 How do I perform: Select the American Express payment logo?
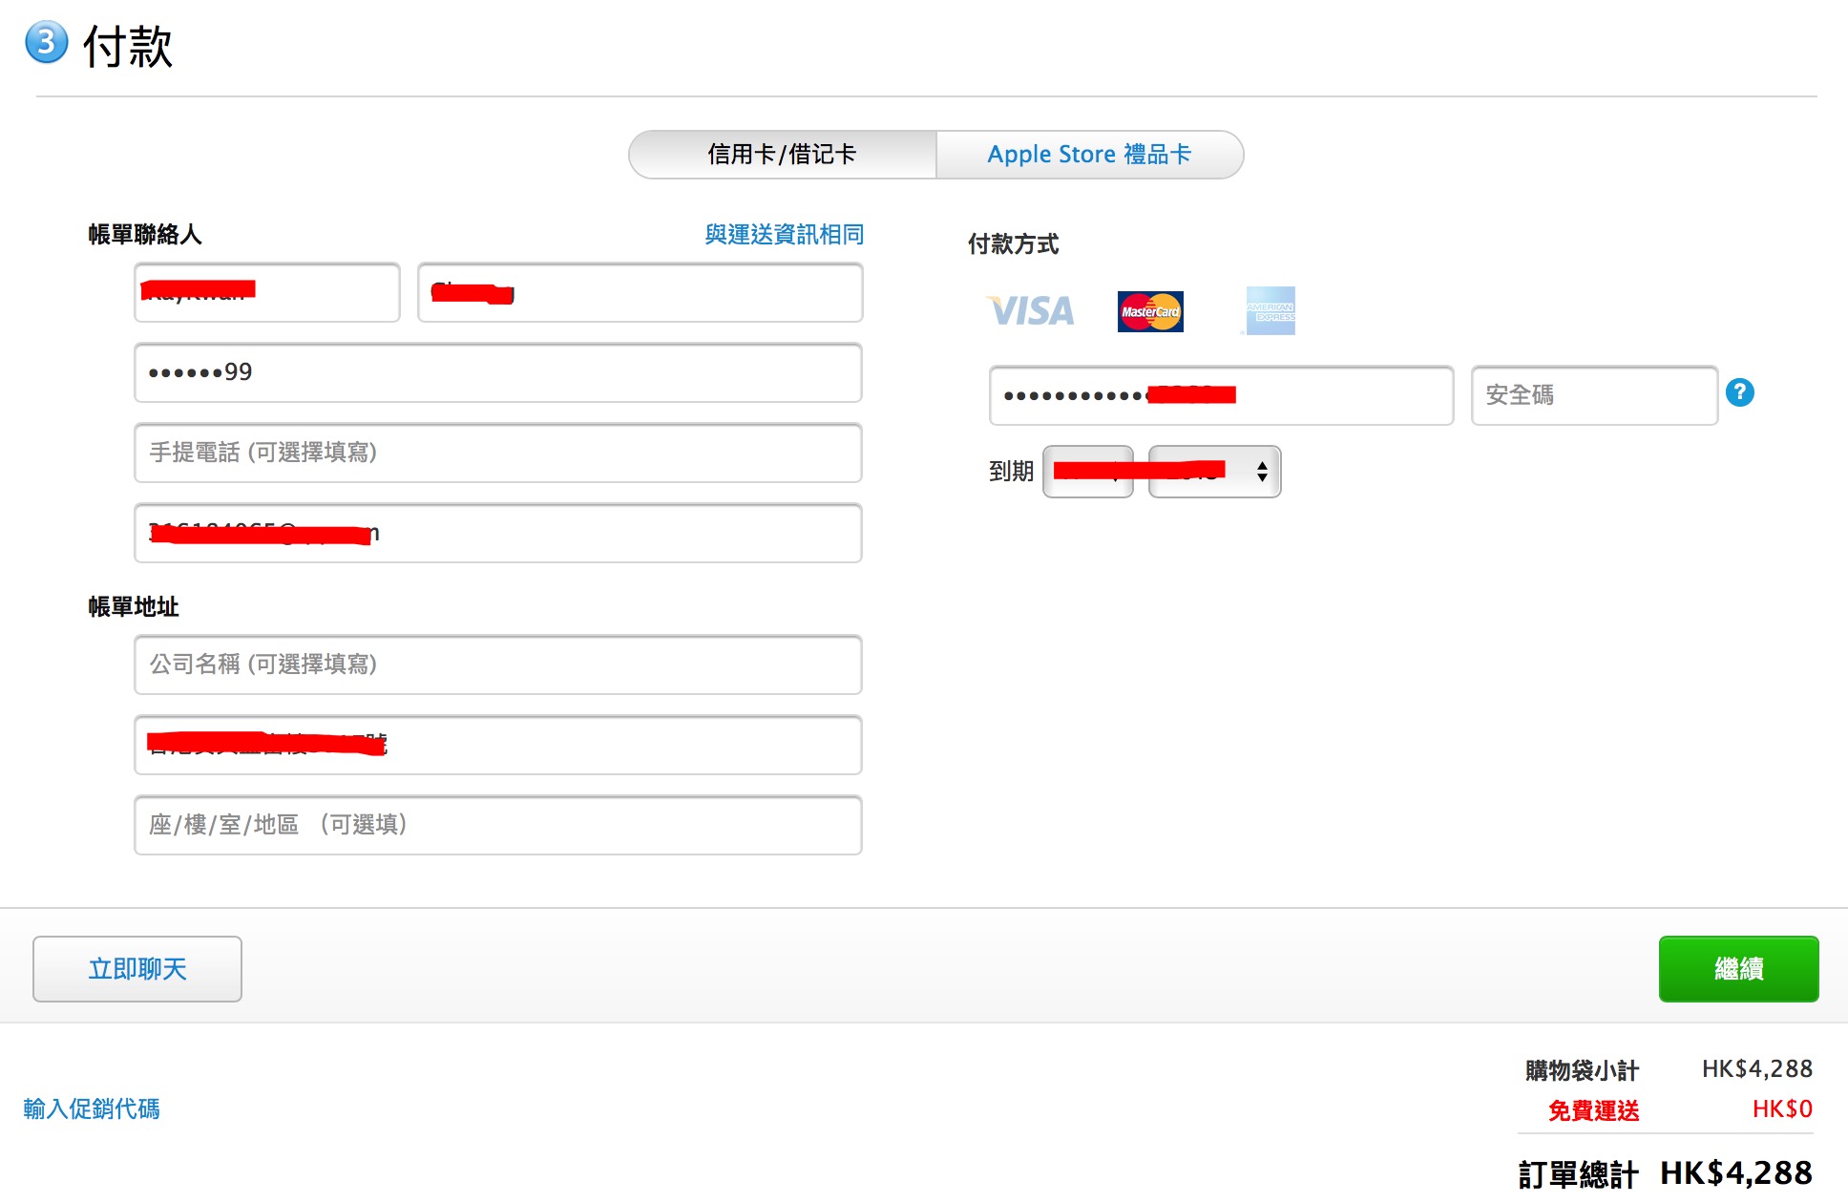[1270, 310]
